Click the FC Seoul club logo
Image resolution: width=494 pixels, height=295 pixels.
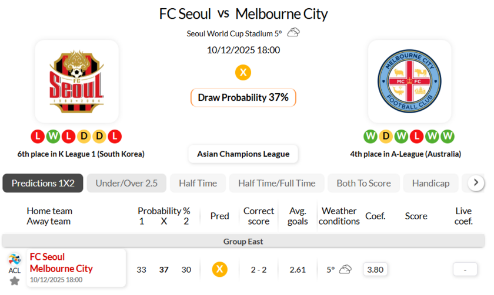(76, 81)
